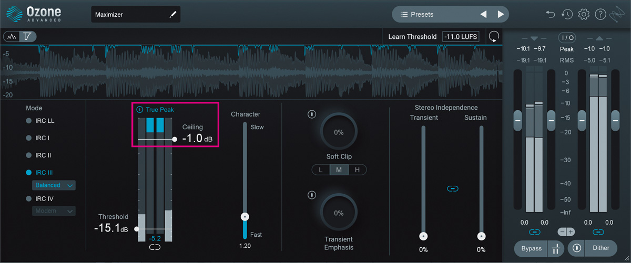
Task: Click the -11.0 LUFS target field
Action: [461, 37]
